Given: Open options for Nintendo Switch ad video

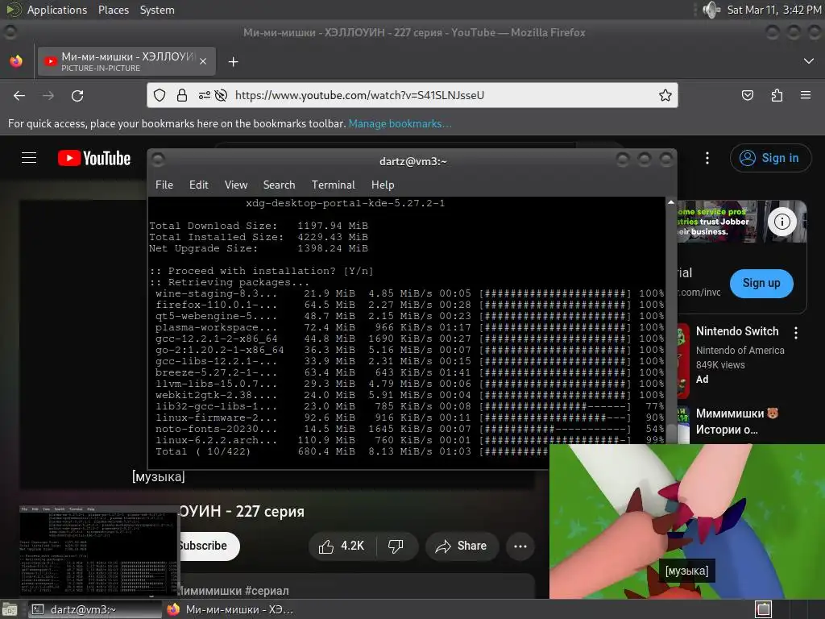Looking at the screenshot, I should (x=796, y=333).
